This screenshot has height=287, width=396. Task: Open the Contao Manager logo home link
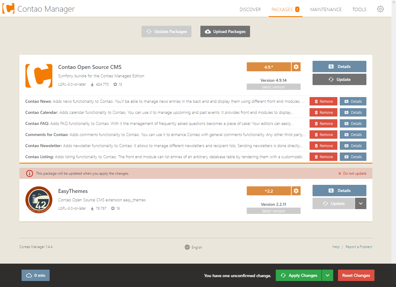coord(38,9)
